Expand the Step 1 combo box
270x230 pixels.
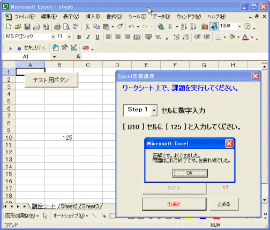tap(154, 110)
